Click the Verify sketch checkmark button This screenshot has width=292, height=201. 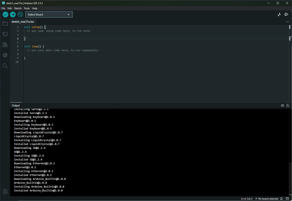click(6, 15)
